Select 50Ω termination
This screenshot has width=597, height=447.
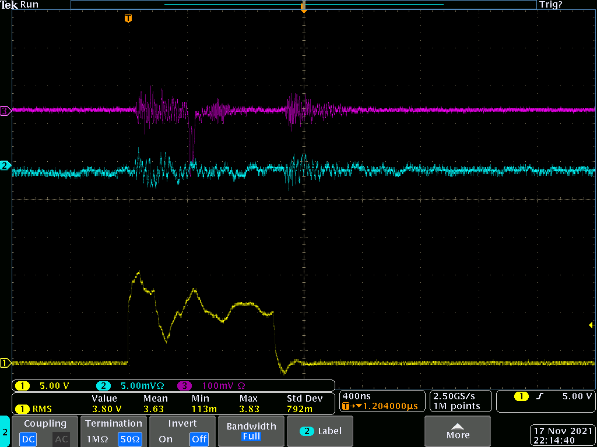pyautogui.click(x=129, y=439)
